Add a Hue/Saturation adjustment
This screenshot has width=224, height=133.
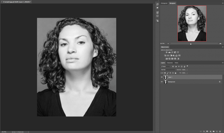click(x=165, y=56)
